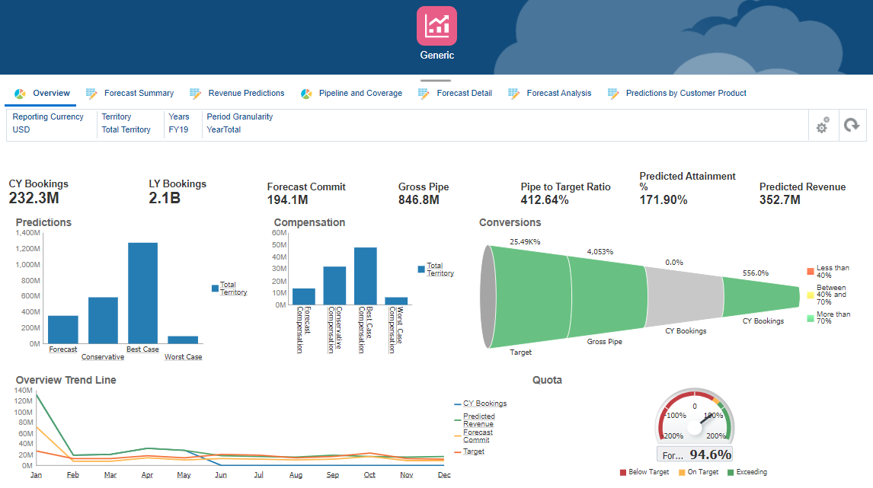873x488 pixels.
Task: Click the Generic label under the icon
Action: tap(437, 55)
